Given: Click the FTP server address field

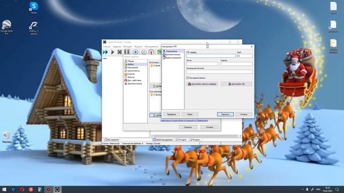Looking at the screenshot, I should click(211, 56).
